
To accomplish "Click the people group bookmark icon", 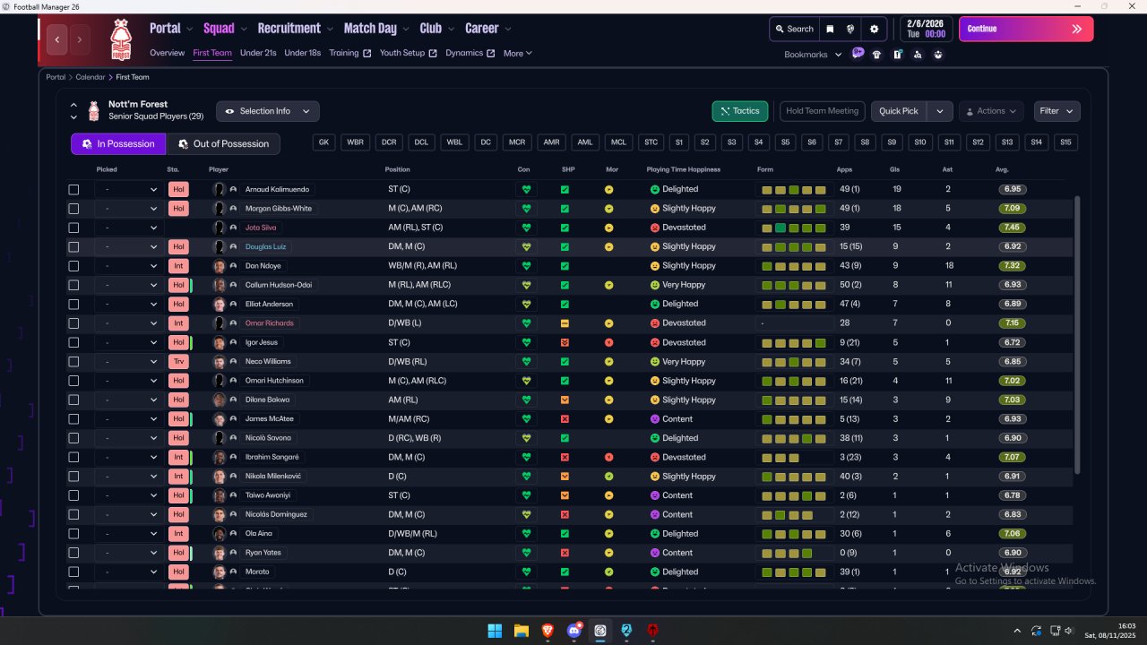I will click(938, 55).
